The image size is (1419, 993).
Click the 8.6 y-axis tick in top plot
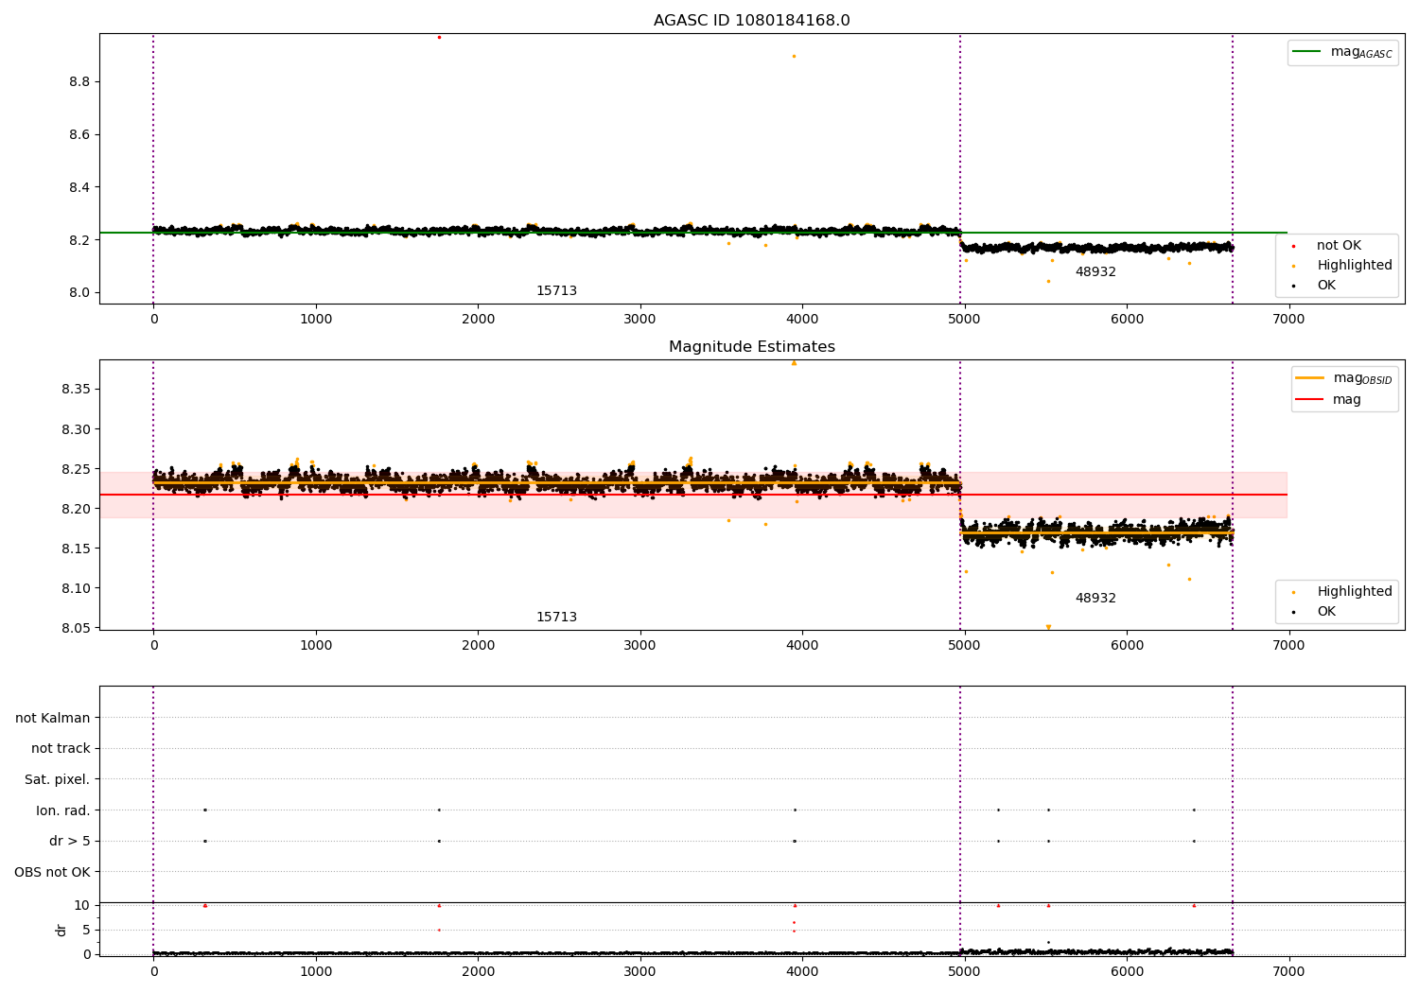[79, 135]
